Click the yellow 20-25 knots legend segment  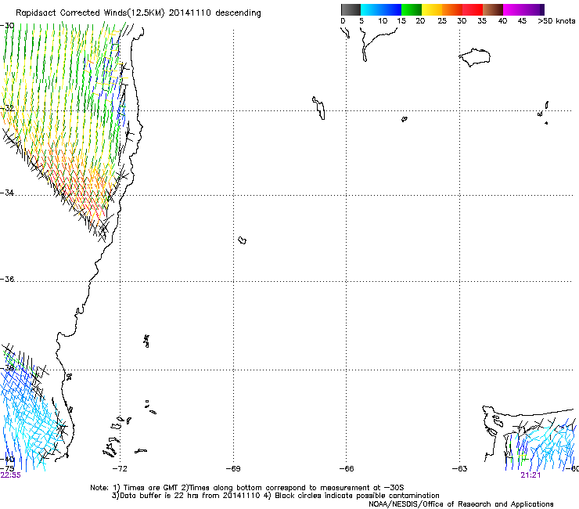(432, 9)
